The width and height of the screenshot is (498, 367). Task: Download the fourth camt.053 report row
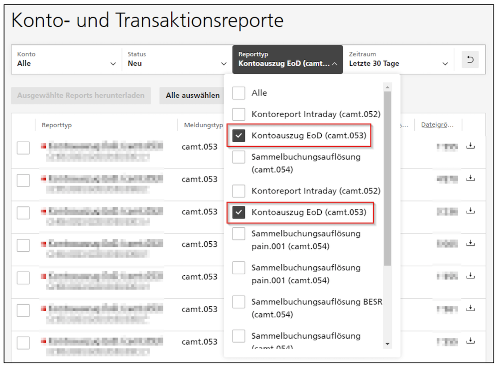(471, 243)
